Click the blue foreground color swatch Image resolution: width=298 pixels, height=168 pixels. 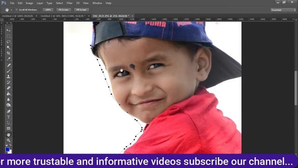[7, 149]
